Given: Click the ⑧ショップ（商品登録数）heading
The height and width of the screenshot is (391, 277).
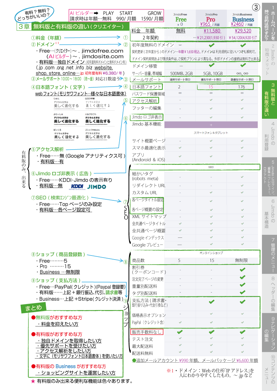Looking at the screenshot, I should [x=58, y=254].
